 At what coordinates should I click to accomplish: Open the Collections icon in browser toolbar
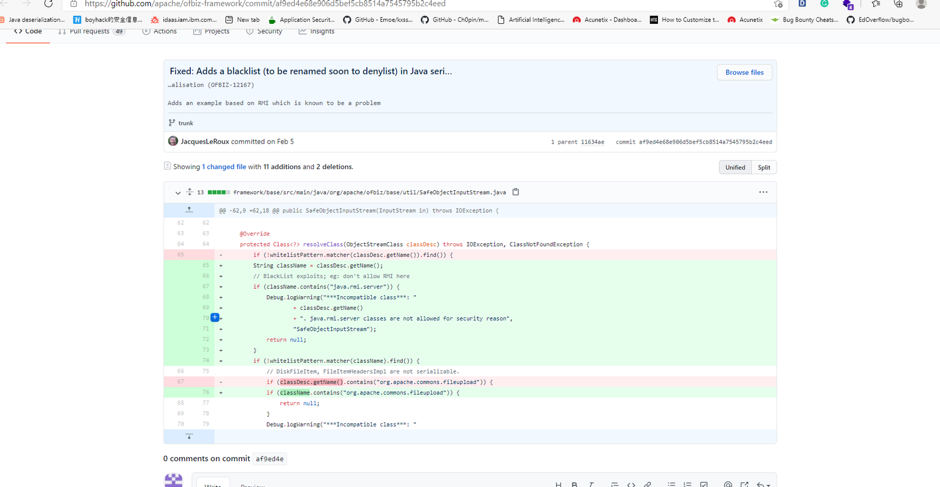pos(898,3)
